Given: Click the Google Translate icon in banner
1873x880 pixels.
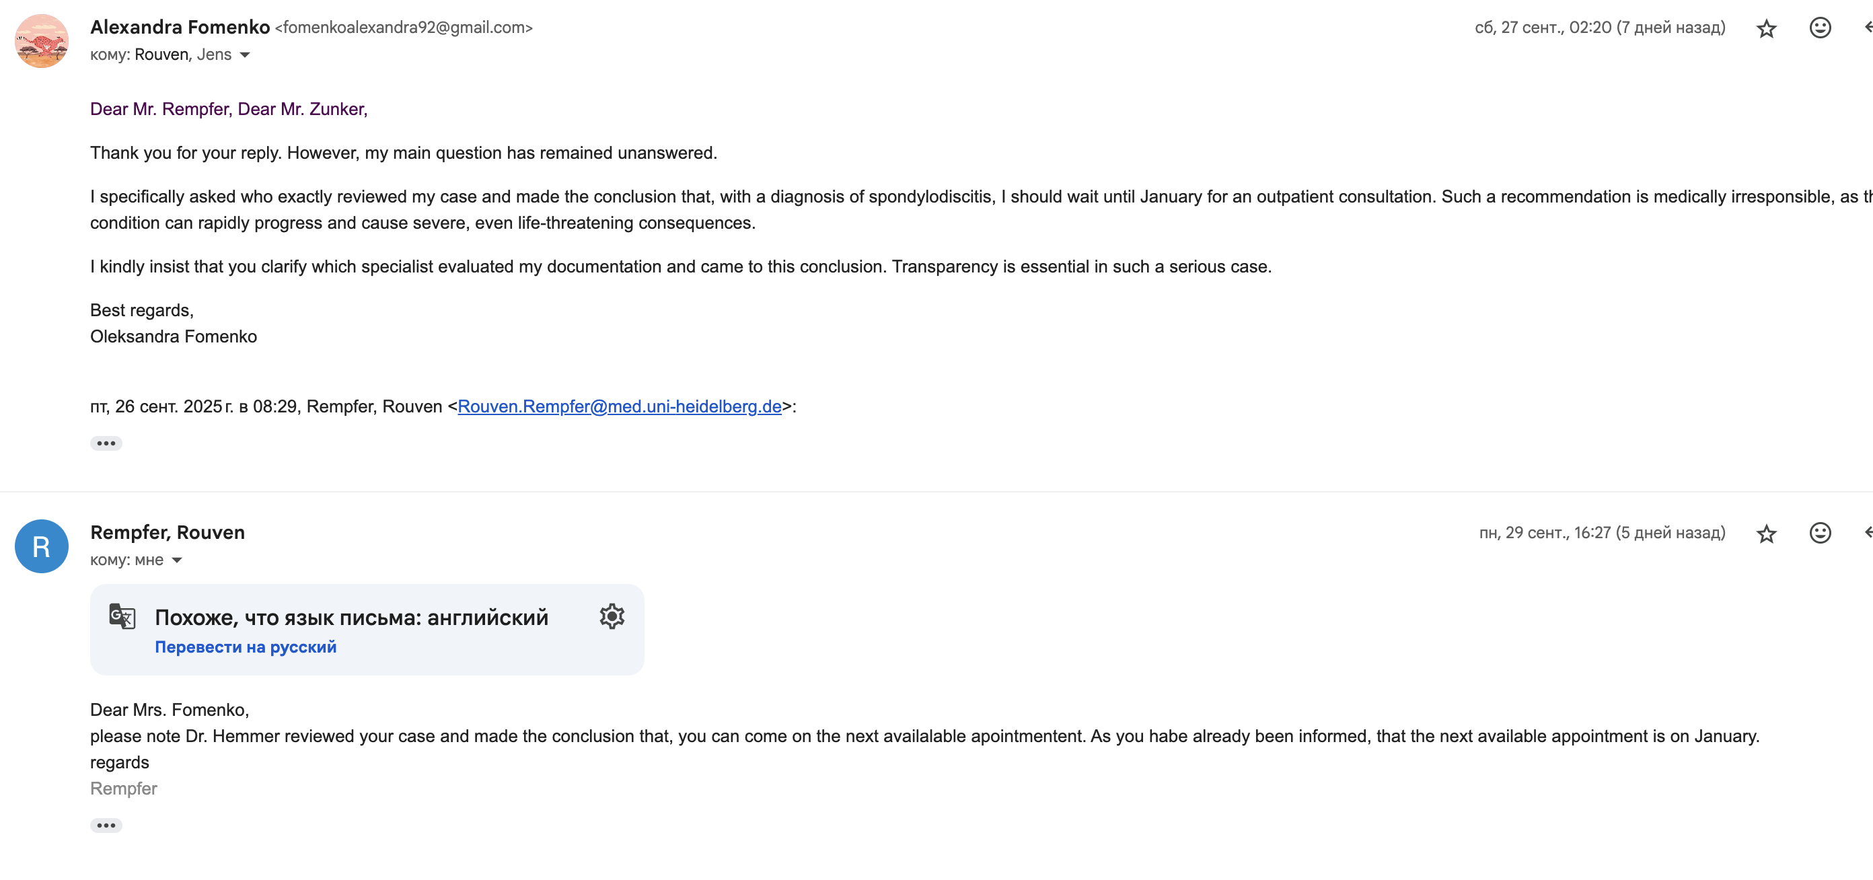Looking at the screenshot, I should coord(121,617).
